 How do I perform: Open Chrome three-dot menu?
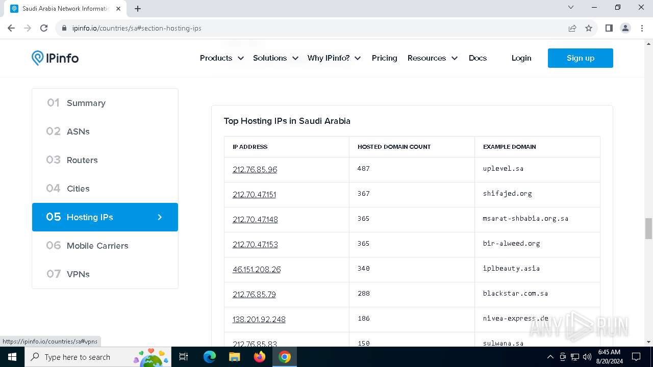(642, 28)
